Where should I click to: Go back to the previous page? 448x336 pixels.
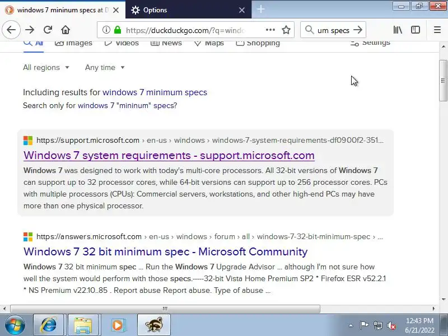[11, 30]
